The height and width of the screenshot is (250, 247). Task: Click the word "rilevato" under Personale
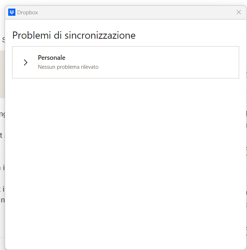coord(89,67)
